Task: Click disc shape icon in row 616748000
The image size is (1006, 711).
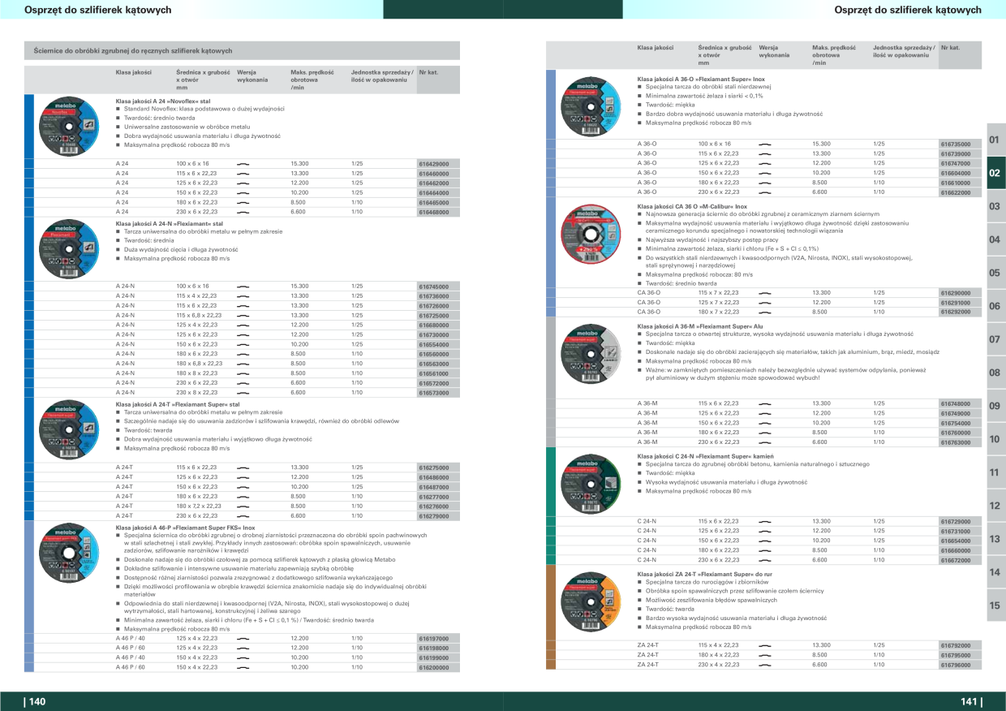Action: [764, 403]
